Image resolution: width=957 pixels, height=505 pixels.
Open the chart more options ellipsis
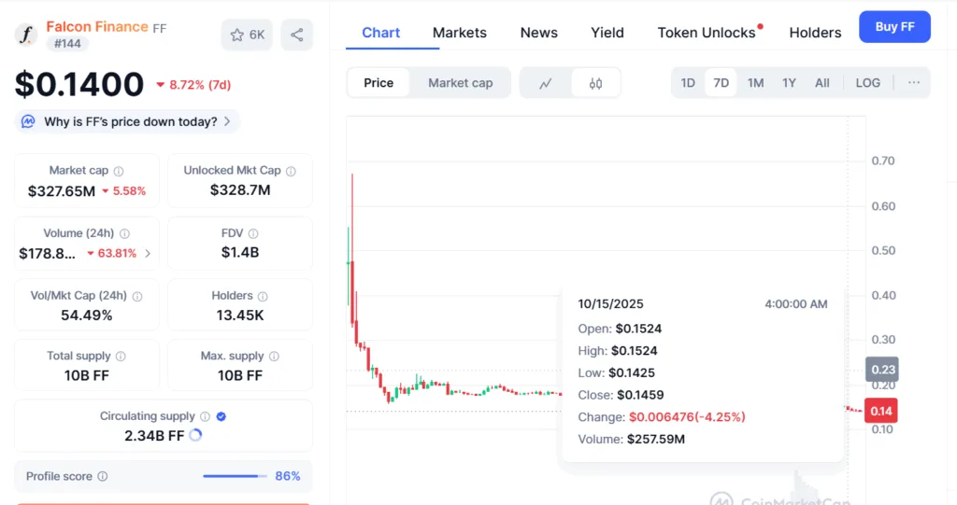tap(914, 83)
